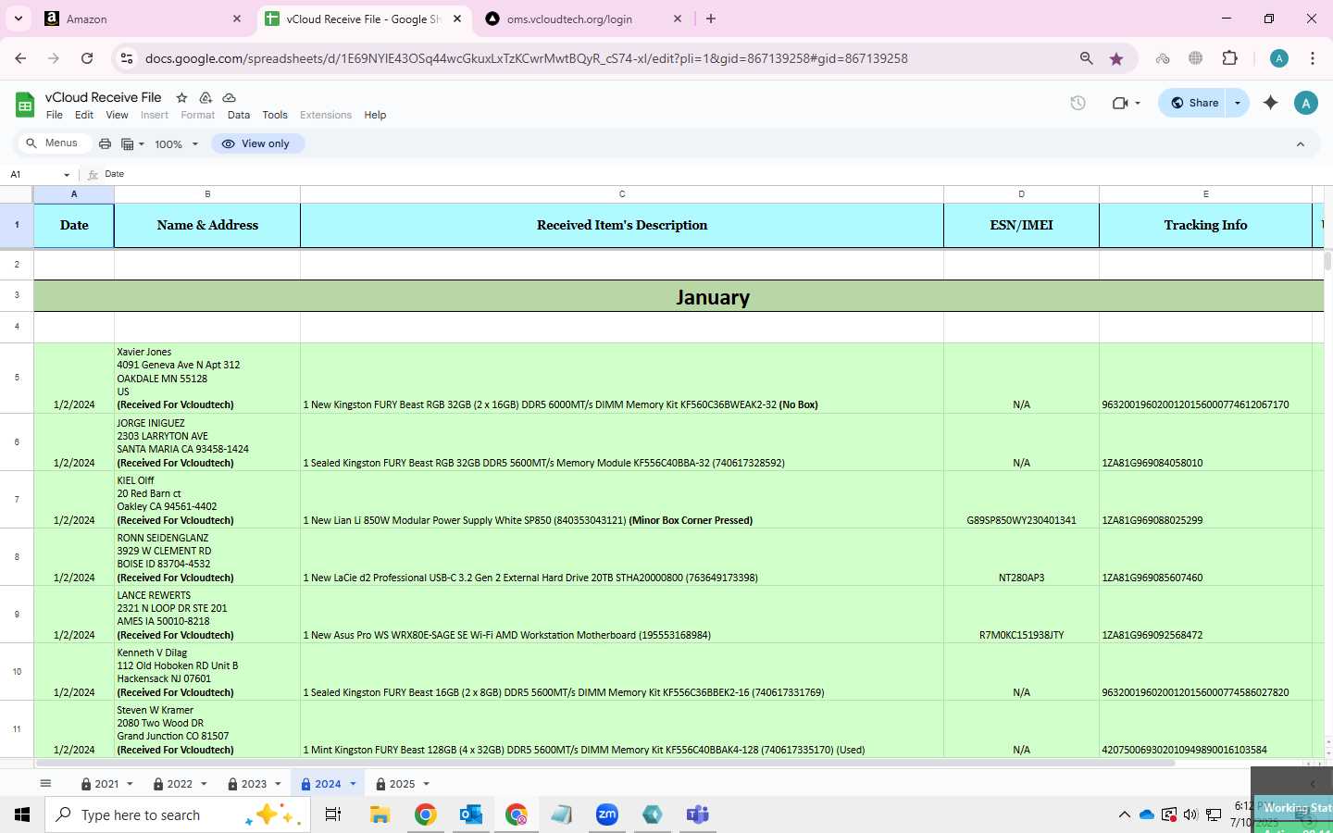
Task: Open File Explorer from the taskbar
Action: point(380,814)
